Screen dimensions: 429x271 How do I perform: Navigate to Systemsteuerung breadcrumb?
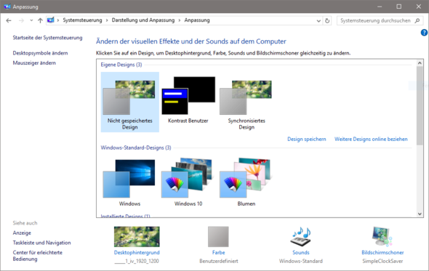click(x=82, y=20)
